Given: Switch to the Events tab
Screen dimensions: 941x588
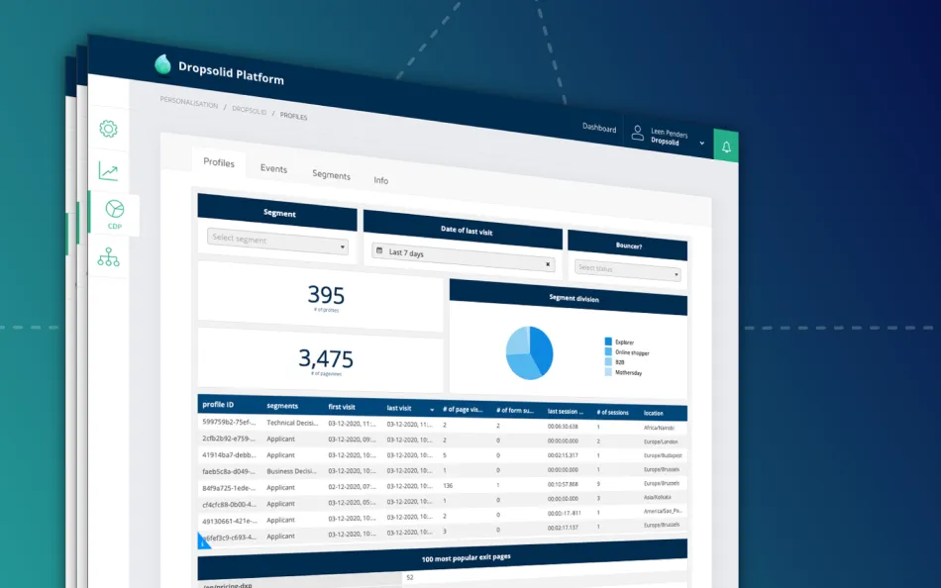Looking at the screenshot, I should point(273,169).
